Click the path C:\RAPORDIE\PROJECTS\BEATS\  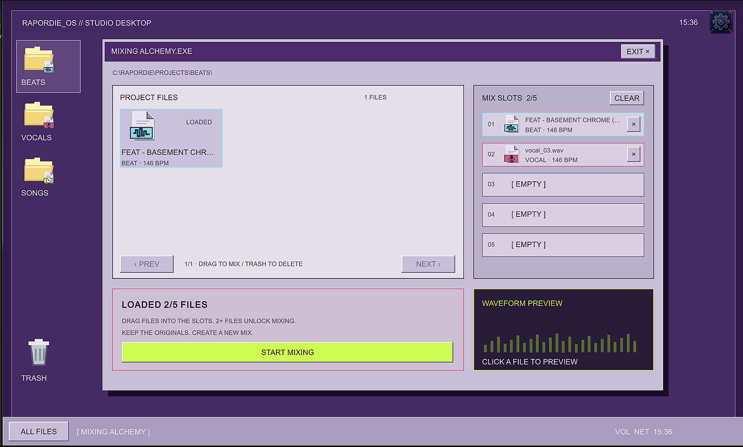162,73
